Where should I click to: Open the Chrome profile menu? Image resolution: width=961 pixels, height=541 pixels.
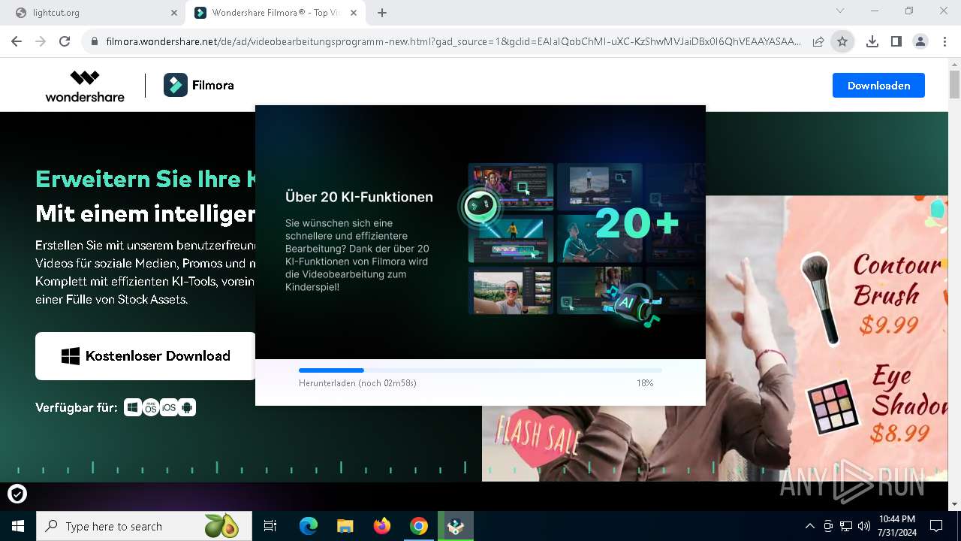pyautogui.click(x=920, y=41)
